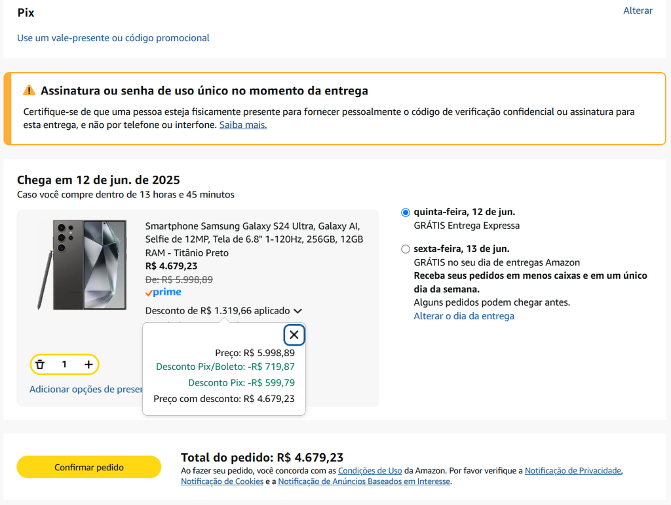671x505 pixels.
Task: Open Saiba mais link in alert
Action: [243, 125]
